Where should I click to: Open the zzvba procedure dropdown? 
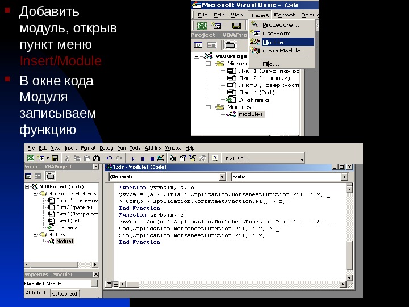click(345, 177)
